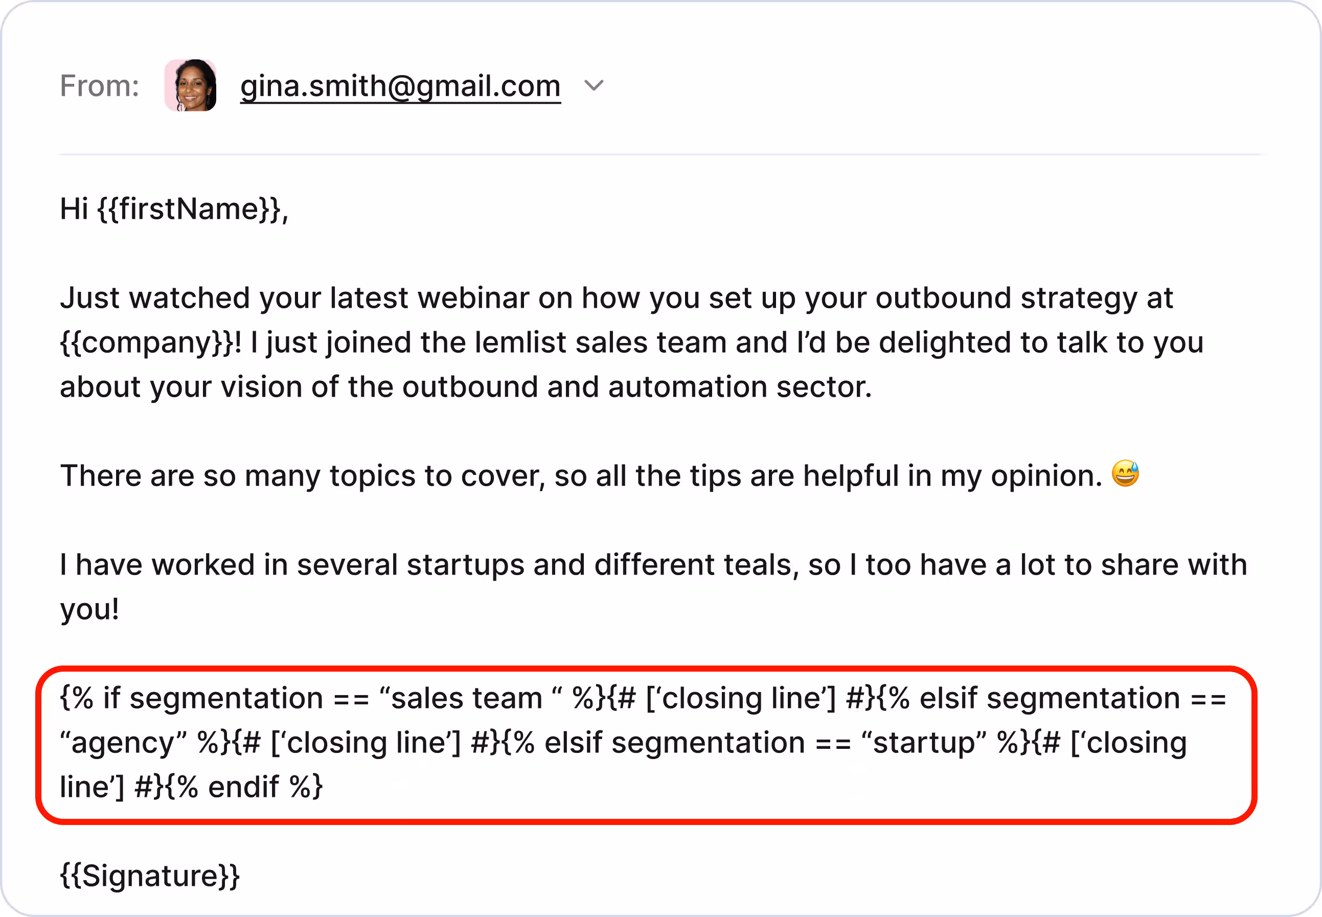Screen dimensions: 1322x917
Task: Click the word "startup" in the condition
Action: [923, 743]
